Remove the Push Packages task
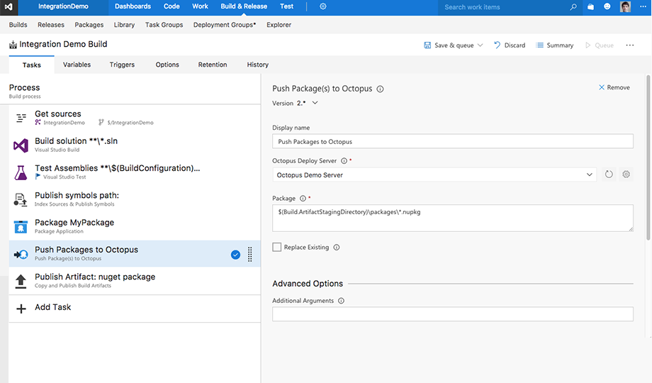The image size is (652, 383). (614, 87)
